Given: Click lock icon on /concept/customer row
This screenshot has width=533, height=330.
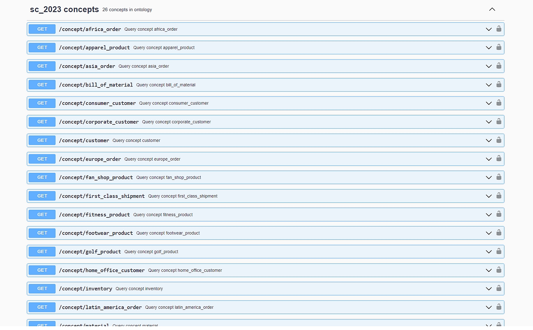Looking at the screenshot, I should (499, 140).
